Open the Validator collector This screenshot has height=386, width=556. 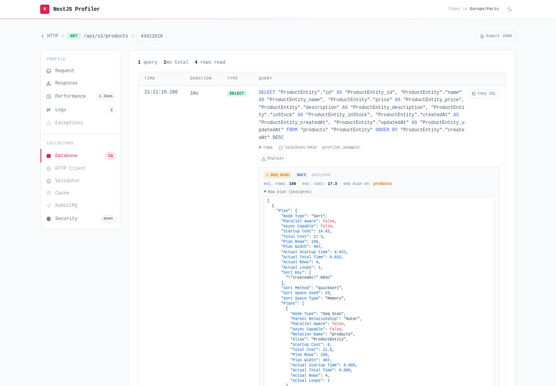(80, 181)
